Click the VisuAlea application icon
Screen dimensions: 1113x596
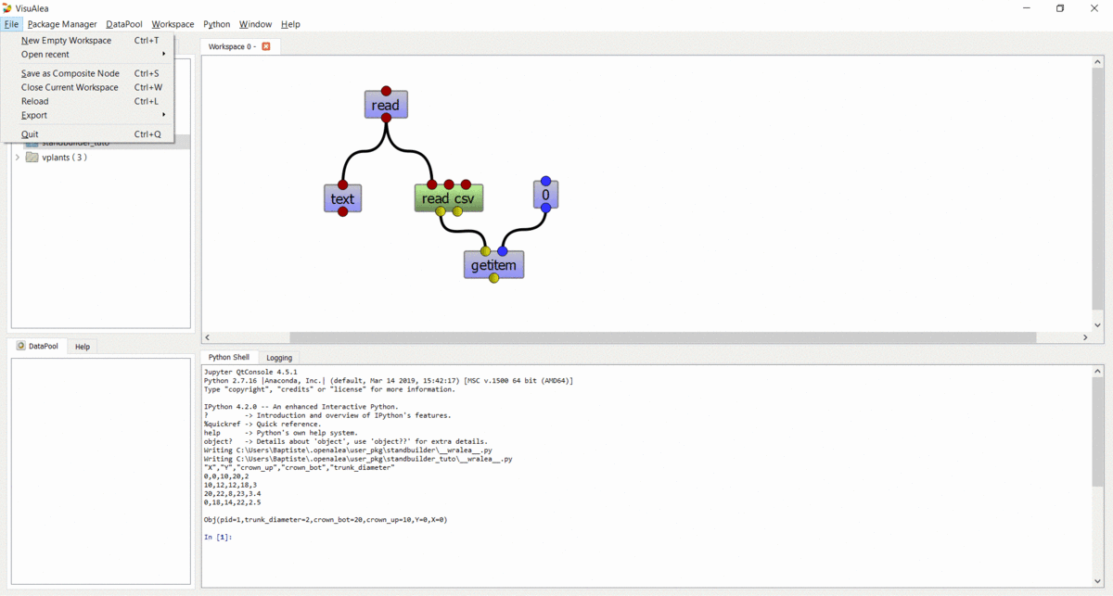click(7, 7)
